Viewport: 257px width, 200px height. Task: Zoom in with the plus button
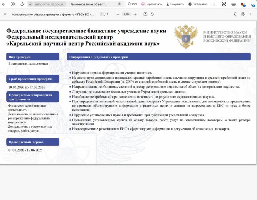tap(135, 14)
